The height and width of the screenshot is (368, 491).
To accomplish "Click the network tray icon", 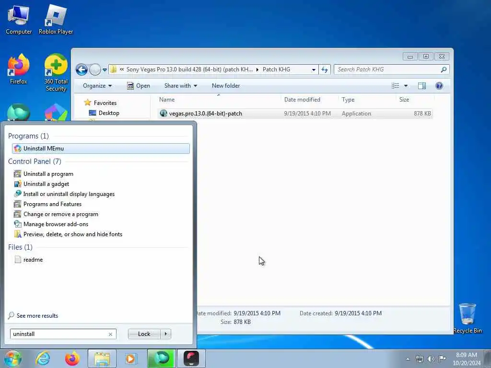I will coord(419,359).
